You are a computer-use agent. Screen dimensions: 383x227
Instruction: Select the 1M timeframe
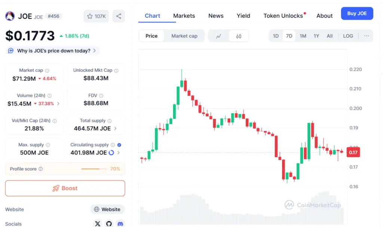point(303,36)
